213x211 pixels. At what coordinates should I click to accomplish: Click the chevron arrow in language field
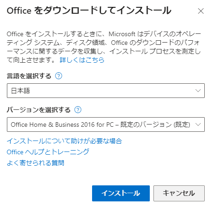(x=198, y=91)
